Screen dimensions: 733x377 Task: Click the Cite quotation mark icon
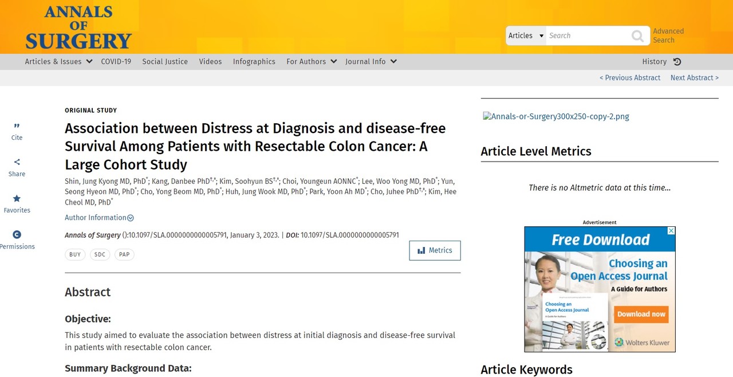[x=17, y=127]
